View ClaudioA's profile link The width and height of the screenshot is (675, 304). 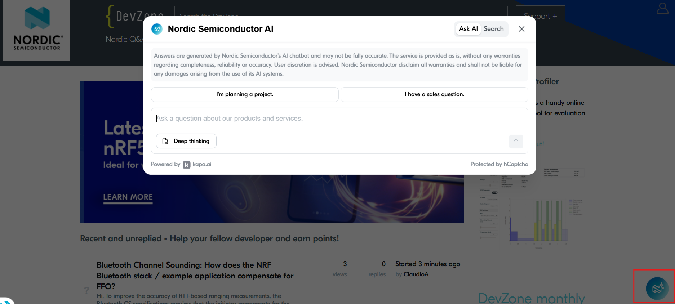pos(416,274)
